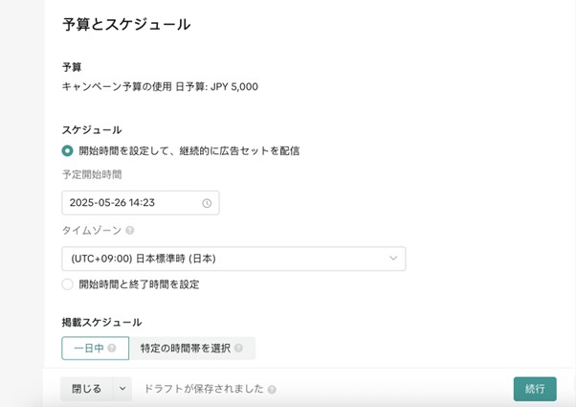Viewport: 576px width, 407px height.
Task: Click help icon beside 特定の時間帯を選択
Action: click(238, 348)
